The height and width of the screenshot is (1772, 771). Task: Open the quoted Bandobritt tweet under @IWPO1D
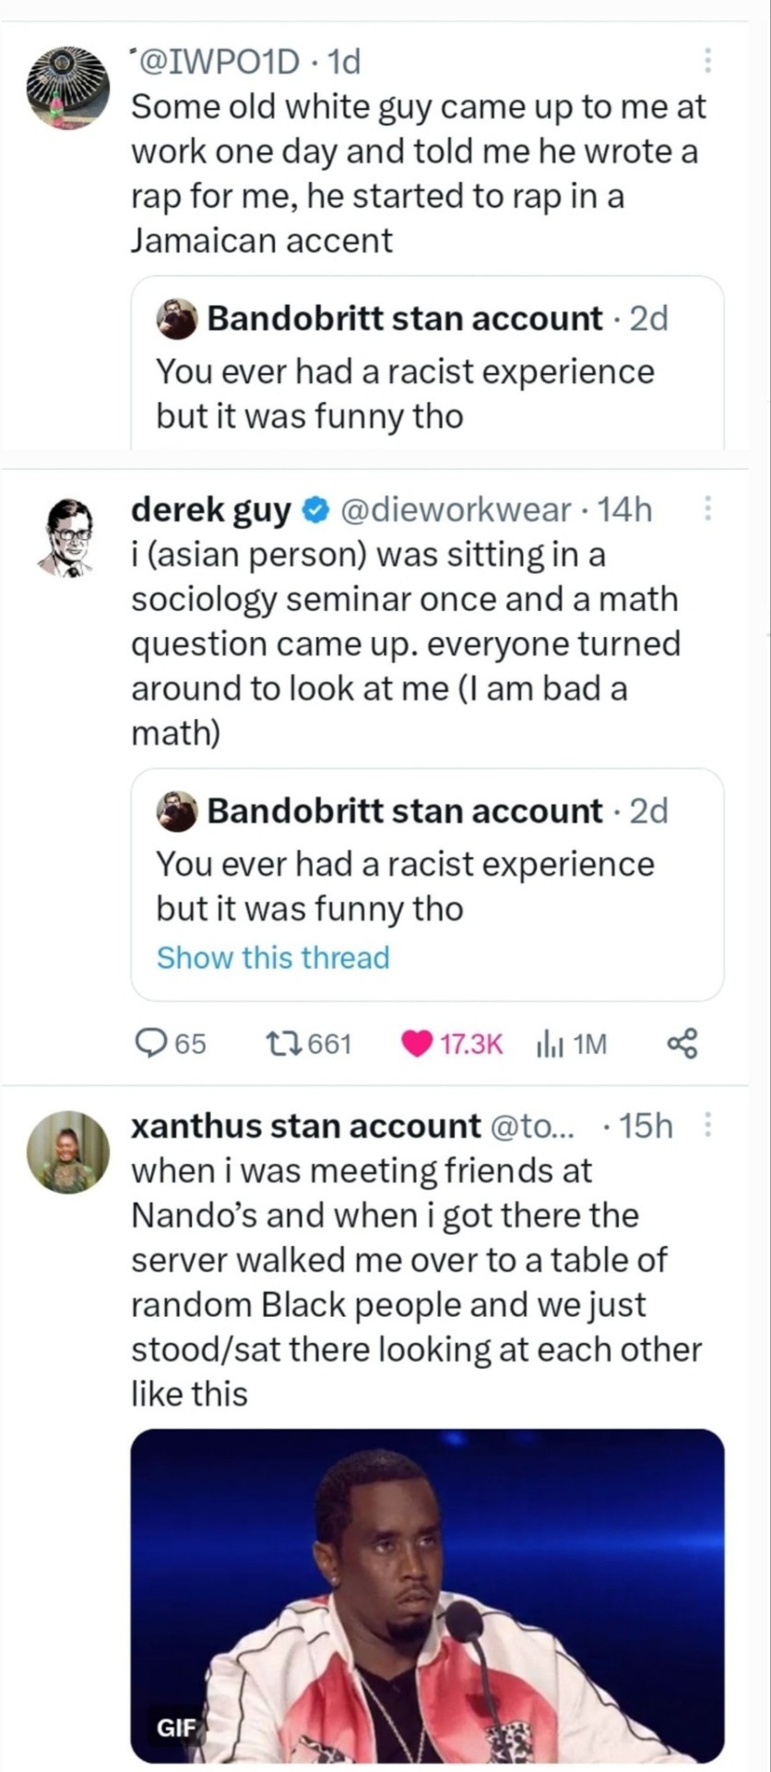(x=427, y=367)
